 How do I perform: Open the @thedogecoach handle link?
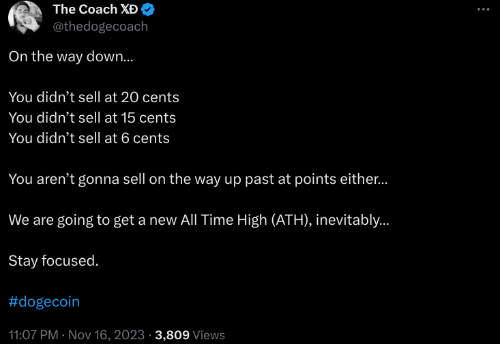(100, 27)
